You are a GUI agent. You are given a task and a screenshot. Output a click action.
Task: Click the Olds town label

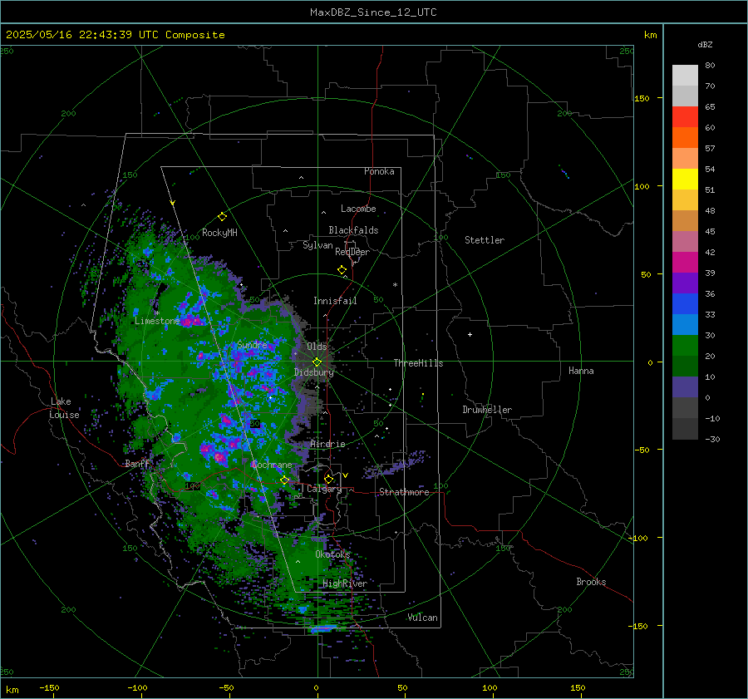pyautogui.click(x=317, y=347)
